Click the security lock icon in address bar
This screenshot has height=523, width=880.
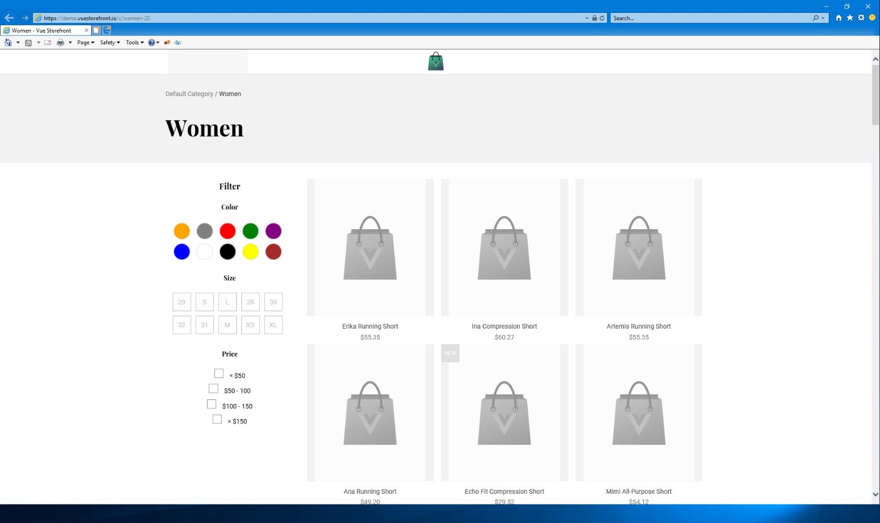coord(594,18)
